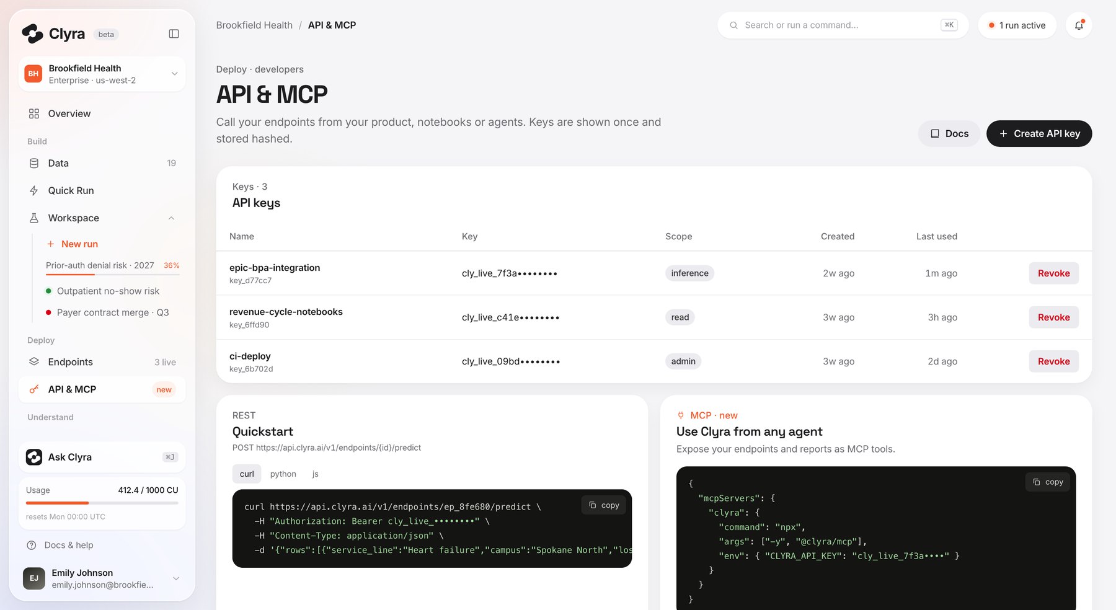Copy the curl quickstart snippet
Viewport: 1116px width, 610px height.
604,505
